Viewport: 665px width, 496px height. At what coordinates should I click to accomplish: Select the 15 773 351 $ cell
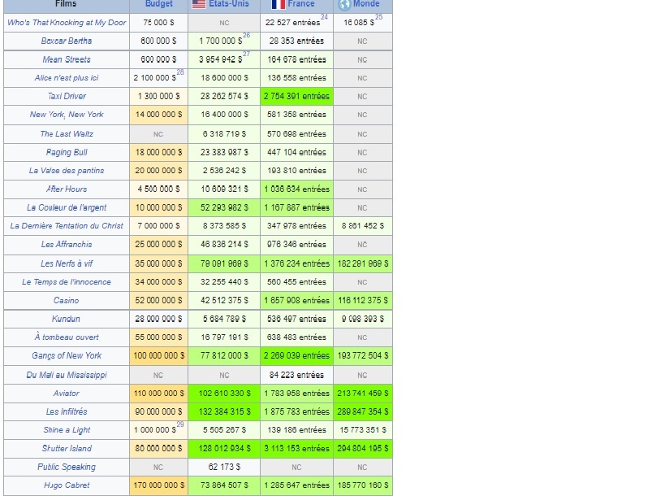click(363, 430)
